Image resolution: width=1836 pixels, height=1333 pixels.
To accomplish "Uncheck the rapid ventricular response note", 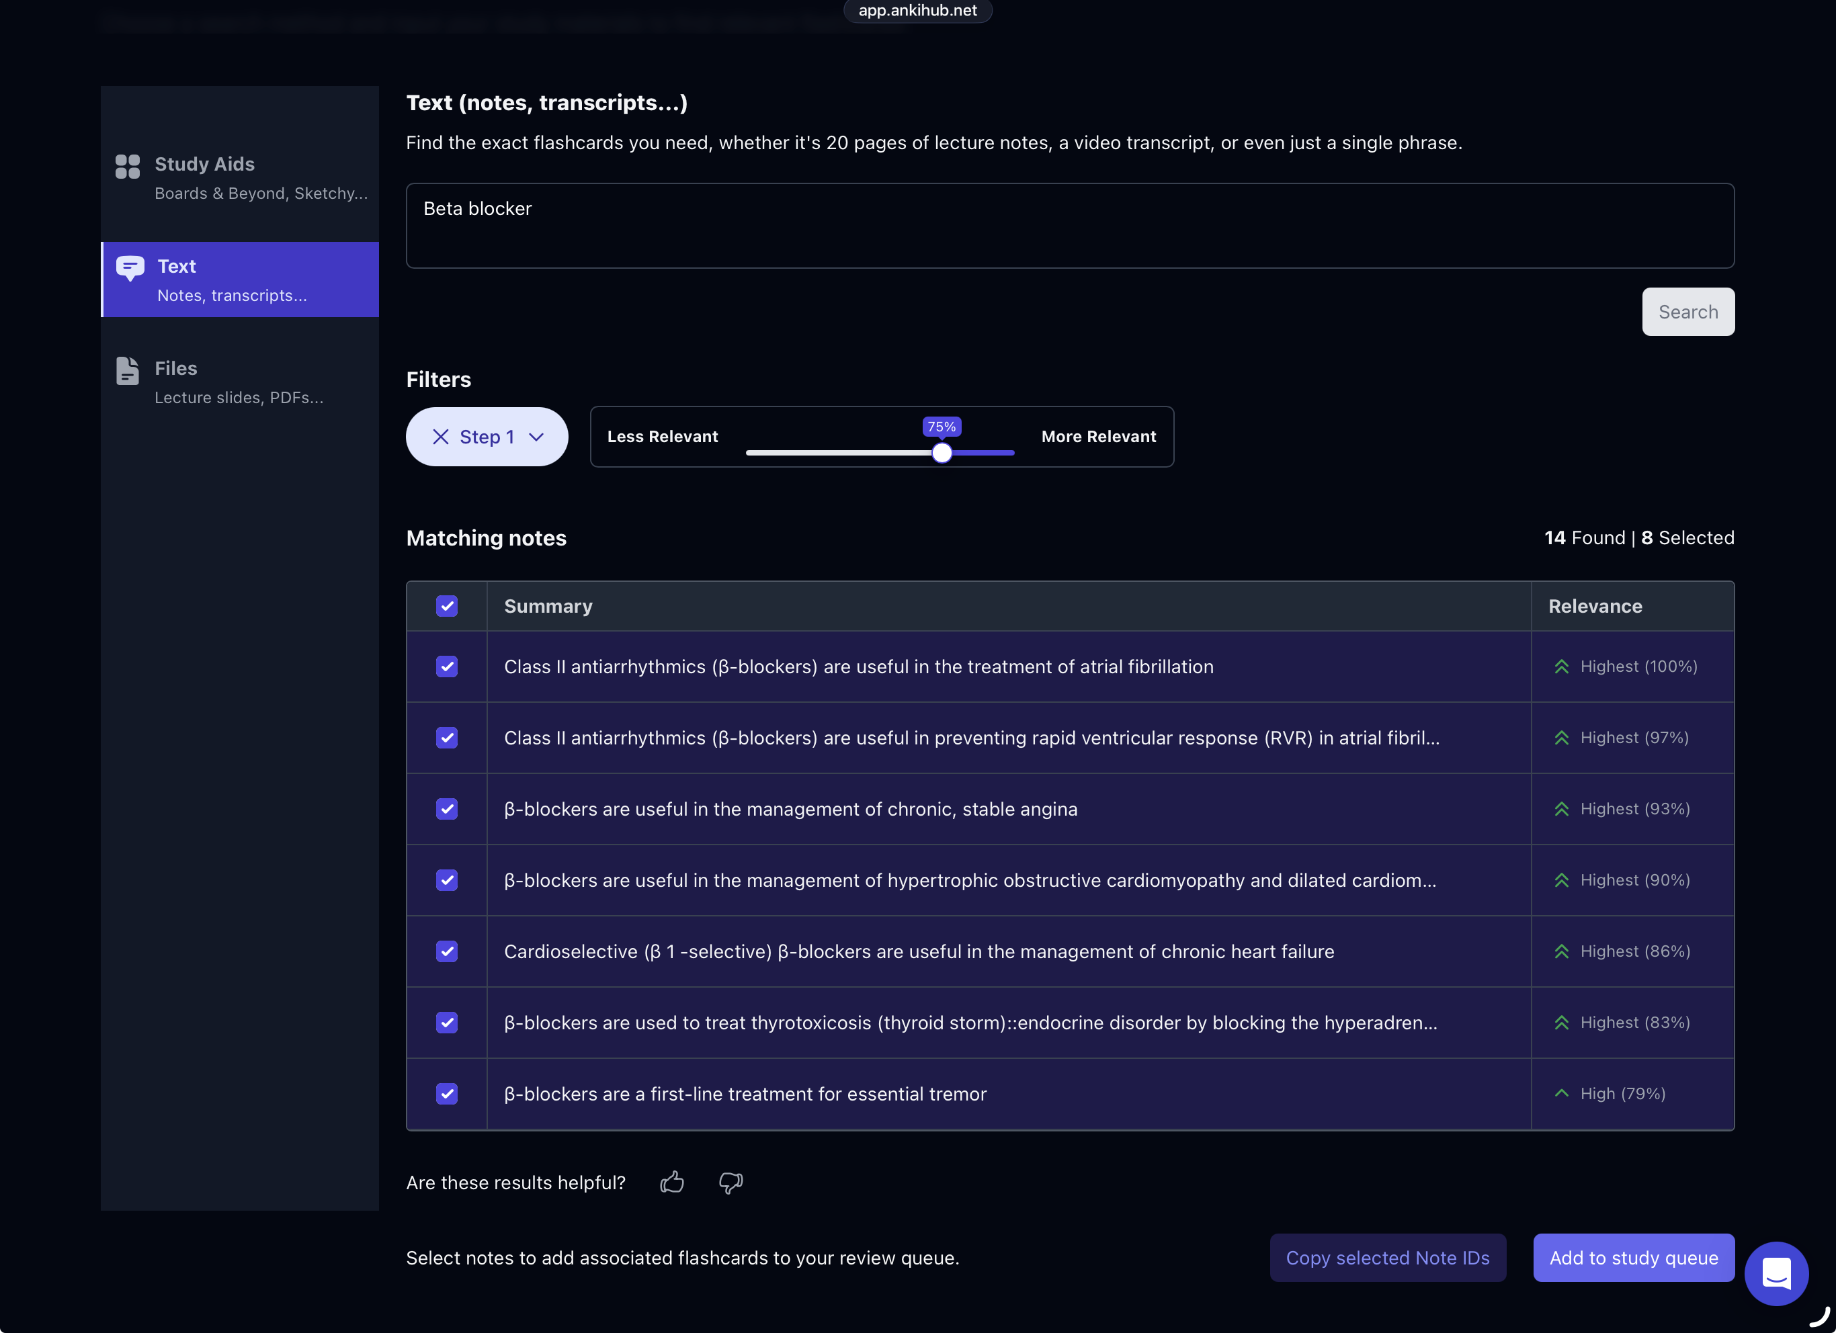I will point(447,738).
